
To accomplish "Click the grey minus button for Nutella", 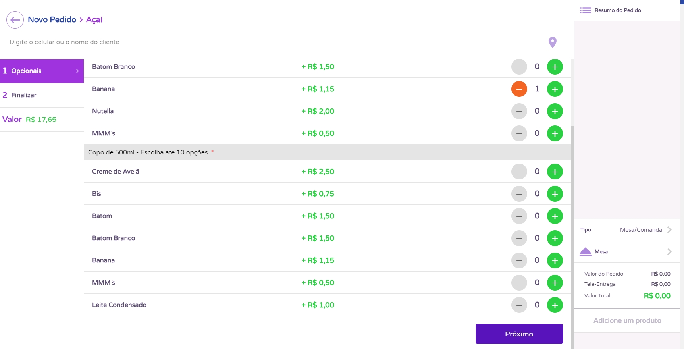I will pyautogui.click(x=519, y=111).
